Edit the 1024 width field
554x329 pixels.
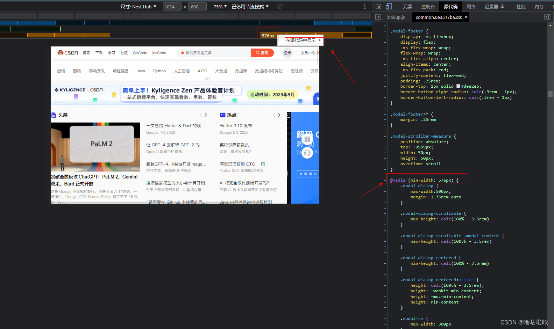click(x=172, y=7)
